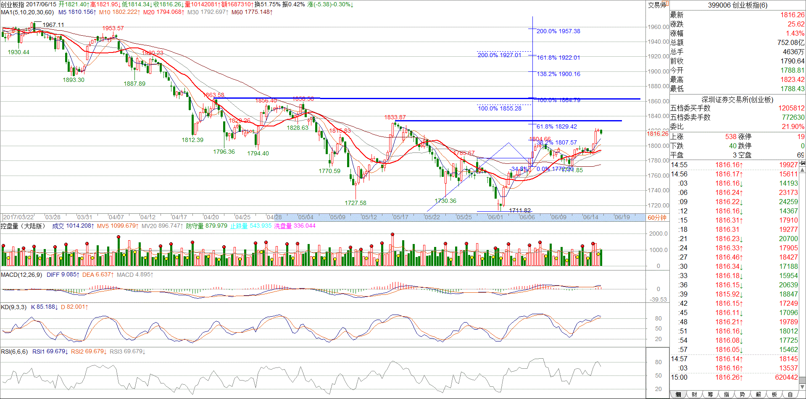Switch to the 细 detail tab
806x399 pixels.
pyautogui.click(x=678, y=394)
